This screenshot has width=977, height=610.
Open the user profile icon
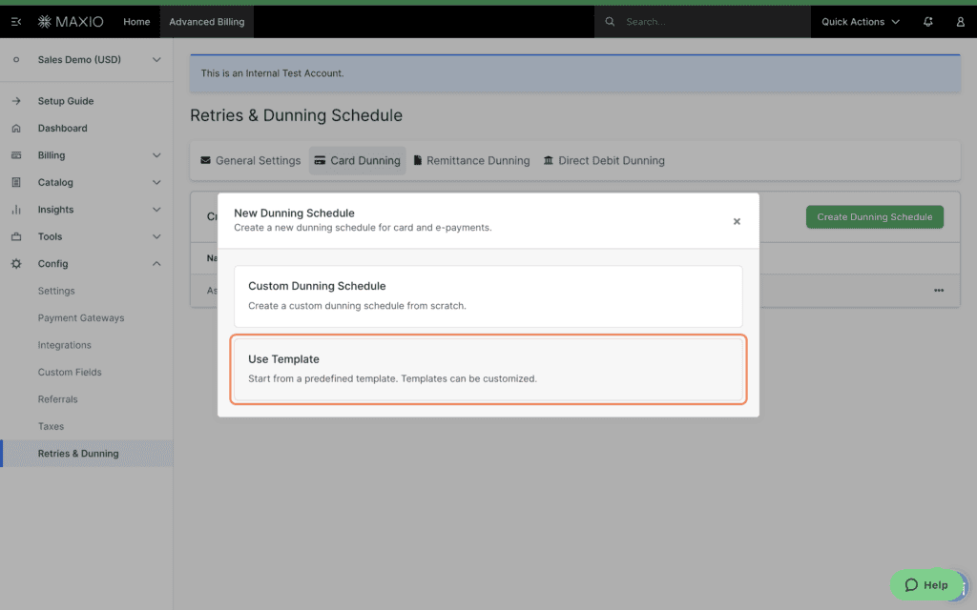pos(960,22)
